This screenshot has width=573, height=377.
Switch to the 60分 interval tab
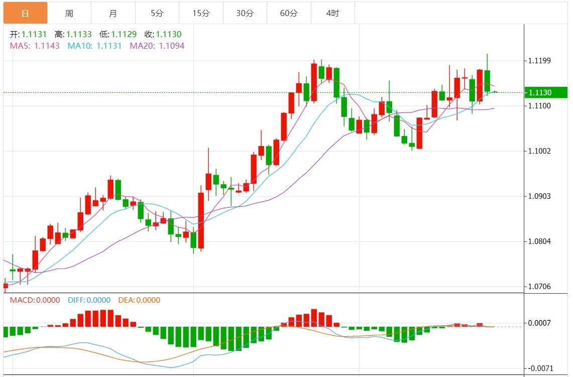click(289, 14)
